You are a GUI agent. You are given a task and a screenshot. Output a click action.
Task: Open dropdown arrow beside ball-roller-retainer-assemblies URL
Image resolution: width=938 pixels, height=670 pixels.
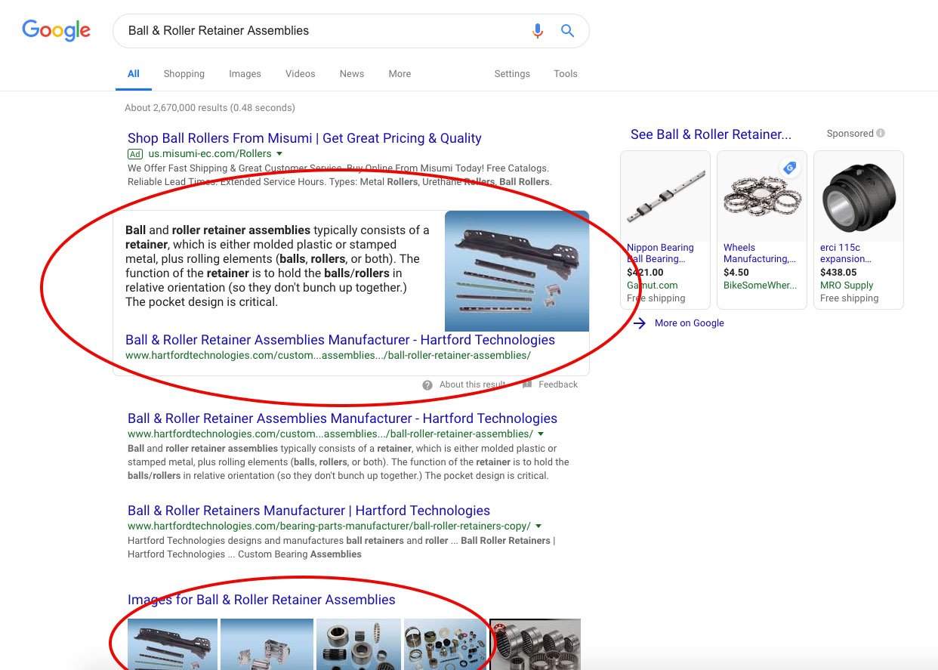(x=541, y=434)
